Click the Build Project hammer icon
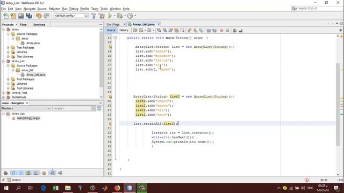 click(x=94, y=16)
